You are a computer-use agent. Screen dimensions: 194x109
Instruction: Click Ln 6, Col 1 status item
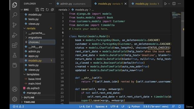point(85,107)
